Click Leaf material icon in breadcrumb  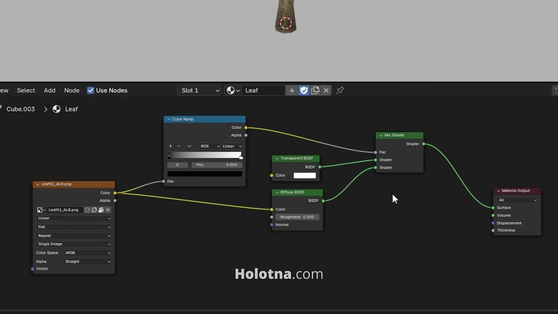[x=57, y=109]
